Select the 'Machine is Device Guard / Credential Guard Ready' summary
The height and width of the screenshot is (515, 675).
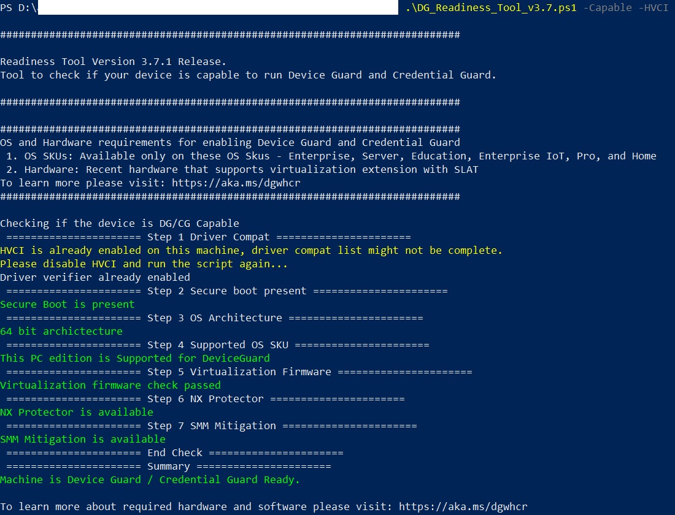pos(150,479)
